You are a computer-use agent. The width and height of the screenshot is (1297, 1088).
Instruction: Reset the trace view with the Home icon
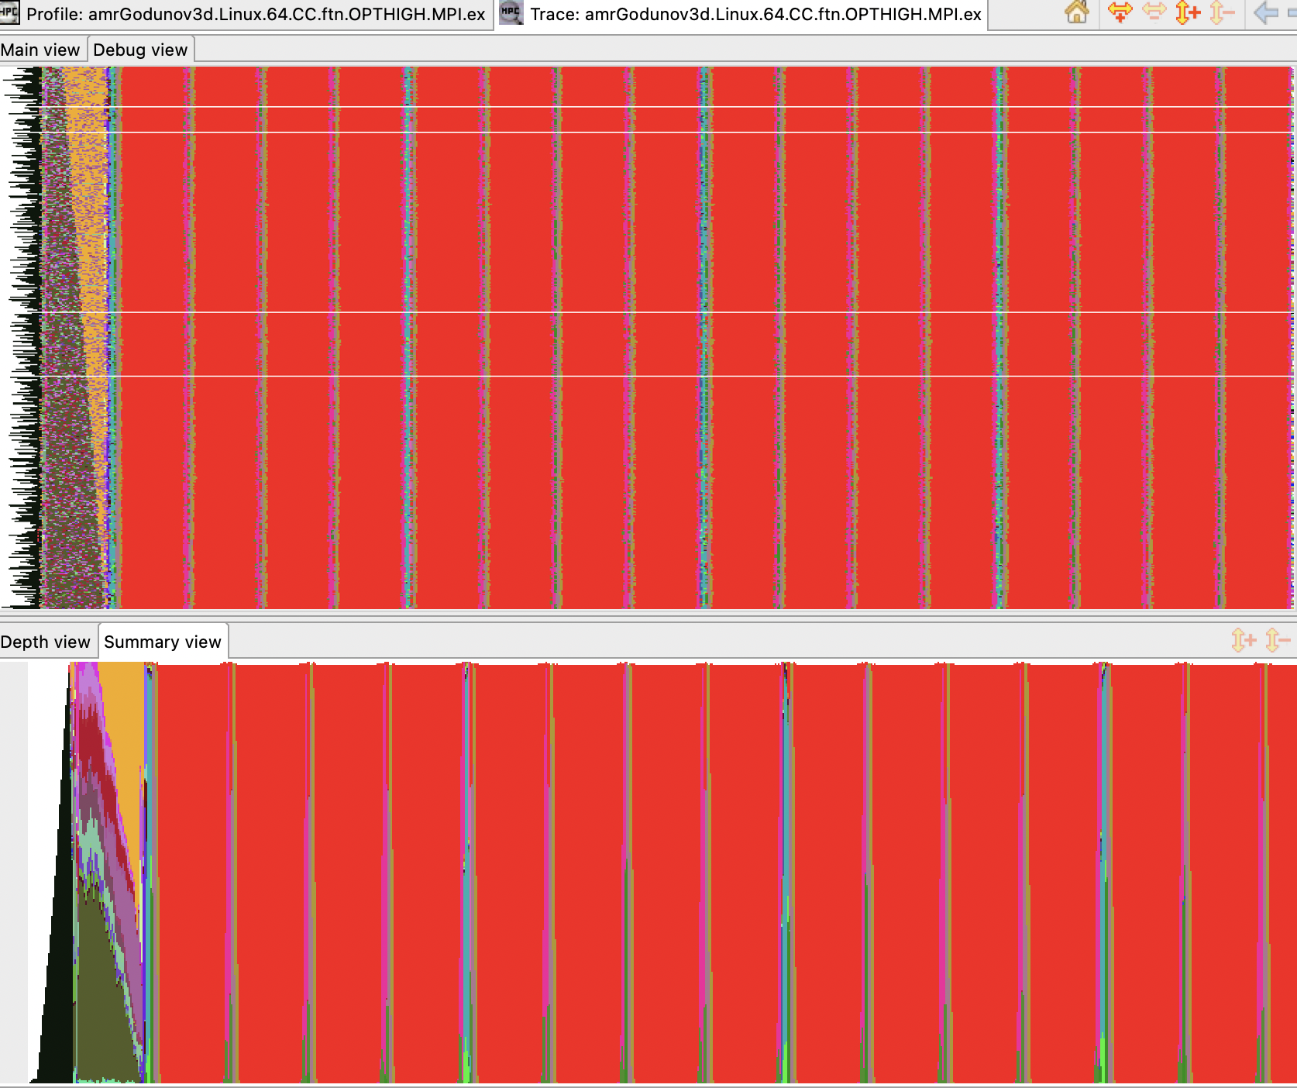[x=1077, y=12]
